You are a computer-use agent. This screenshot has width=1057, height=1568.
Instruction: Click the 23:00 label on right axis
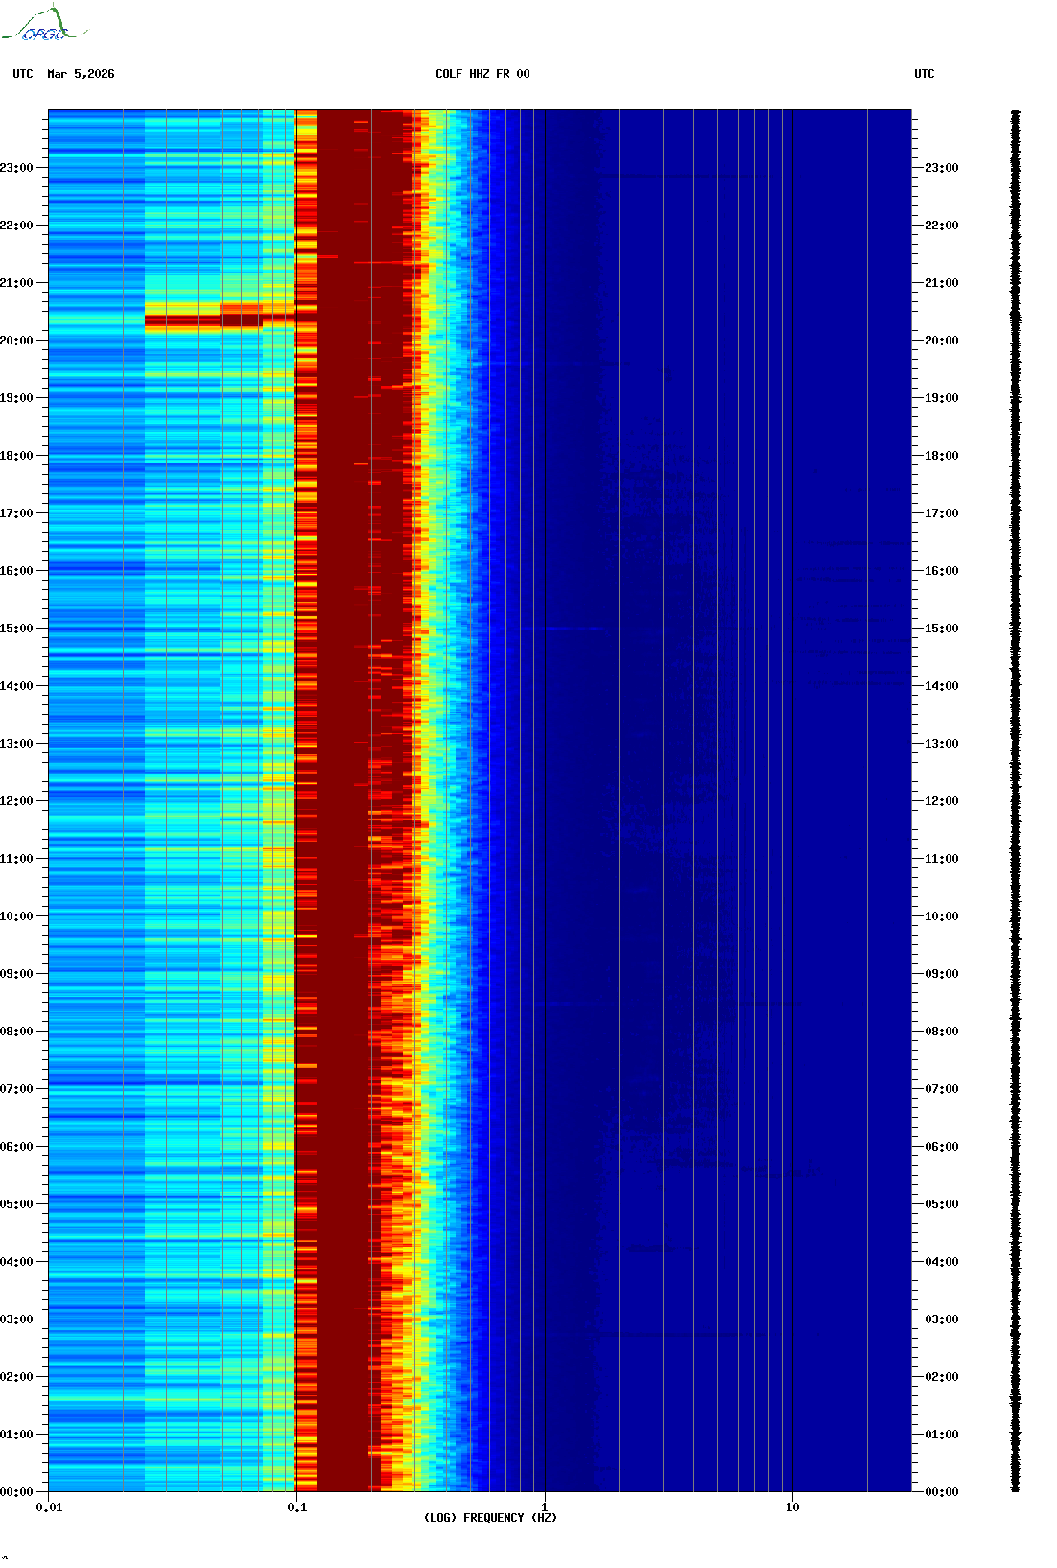pyautogui.click(x=942, y=168)
